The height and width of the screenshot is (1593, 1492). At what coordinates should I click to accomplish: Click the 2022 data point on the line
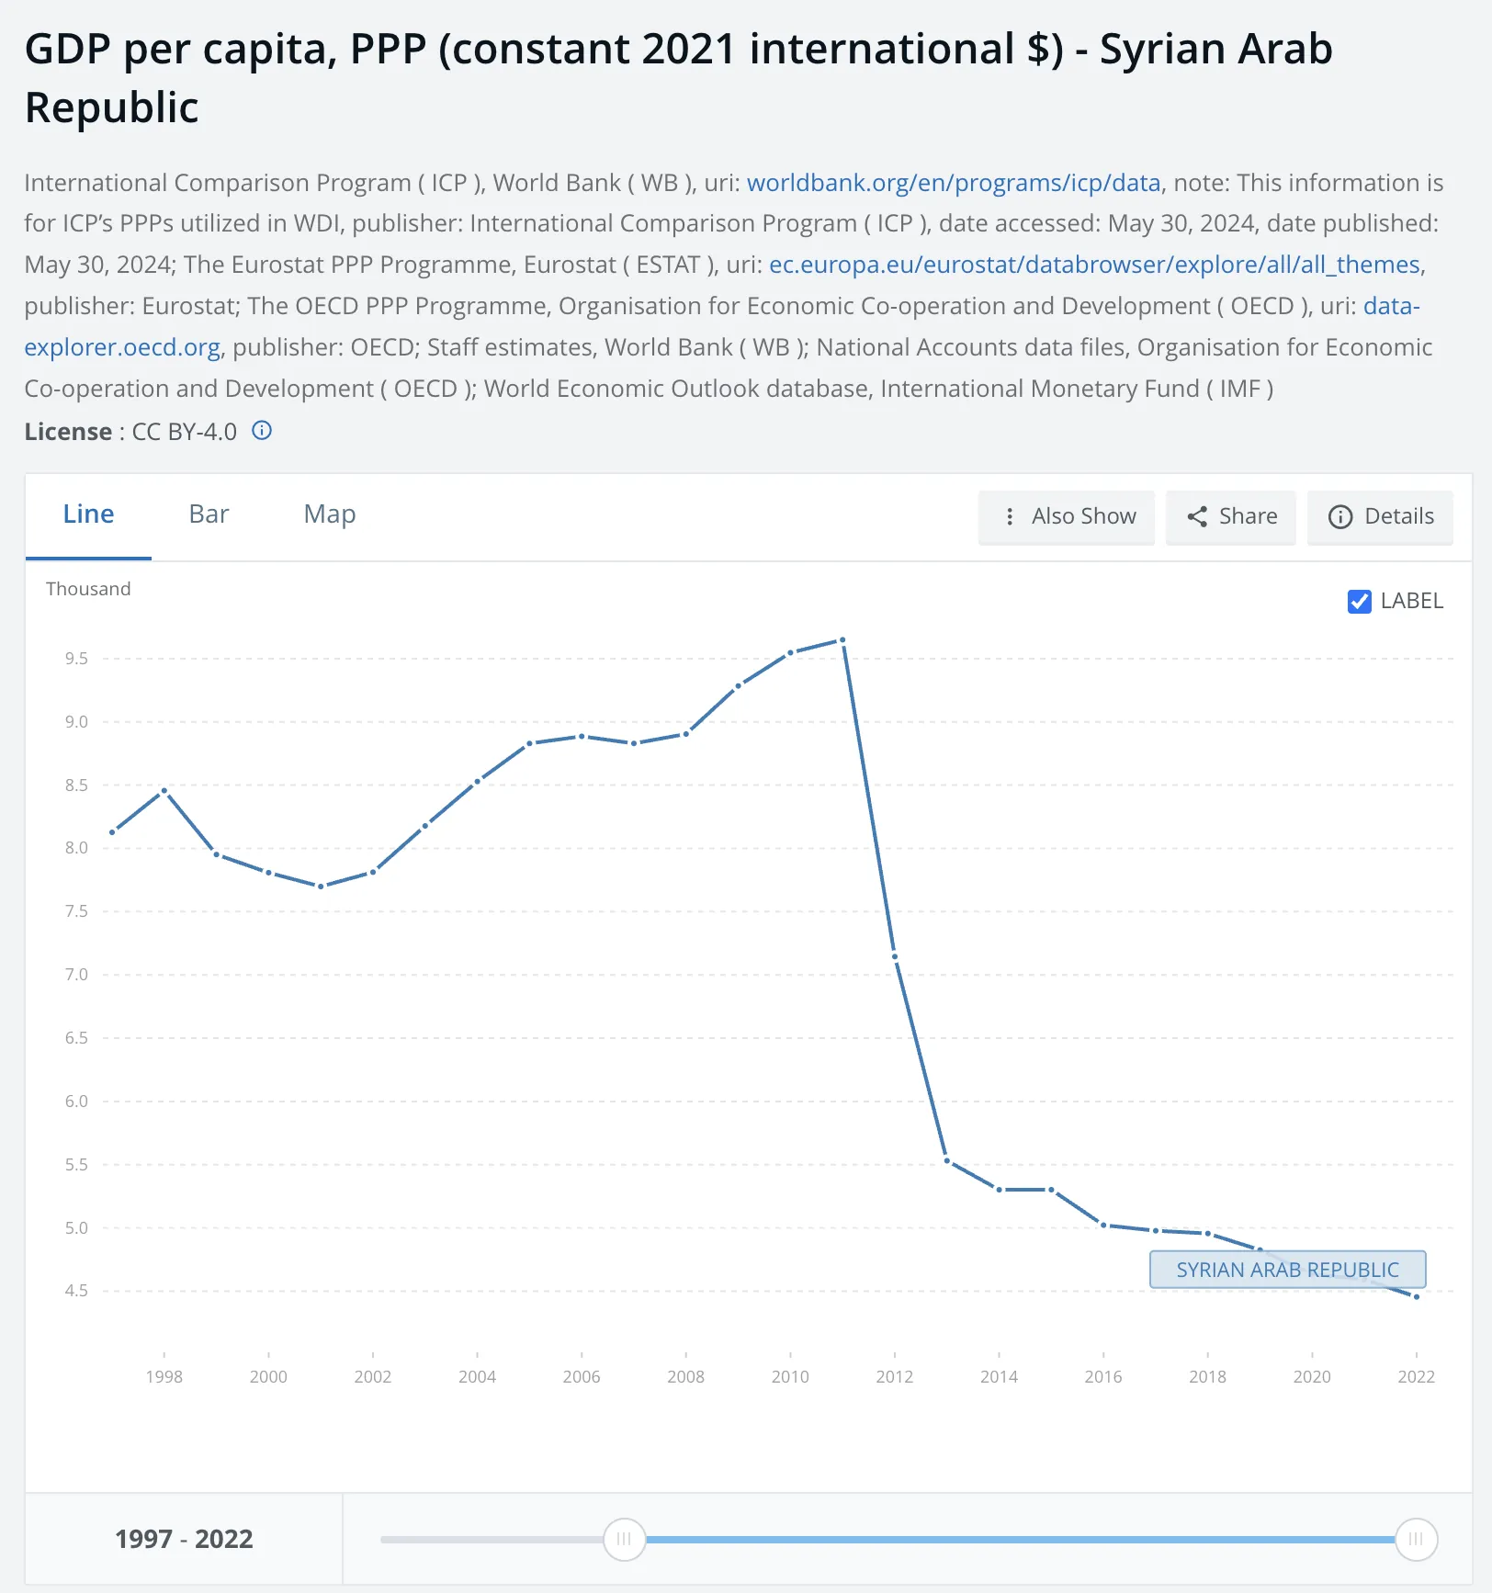pyautogui.click(x=1417, y=1297)
